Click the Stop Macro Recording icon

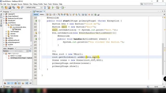coord(92,14)
